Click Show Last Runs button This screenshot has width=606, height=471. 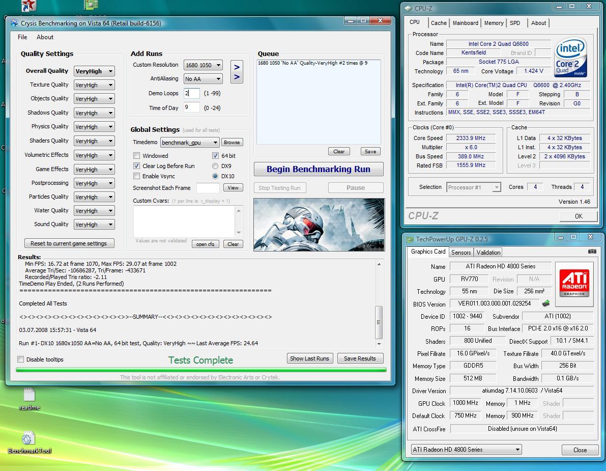click(x=309, y=358)
